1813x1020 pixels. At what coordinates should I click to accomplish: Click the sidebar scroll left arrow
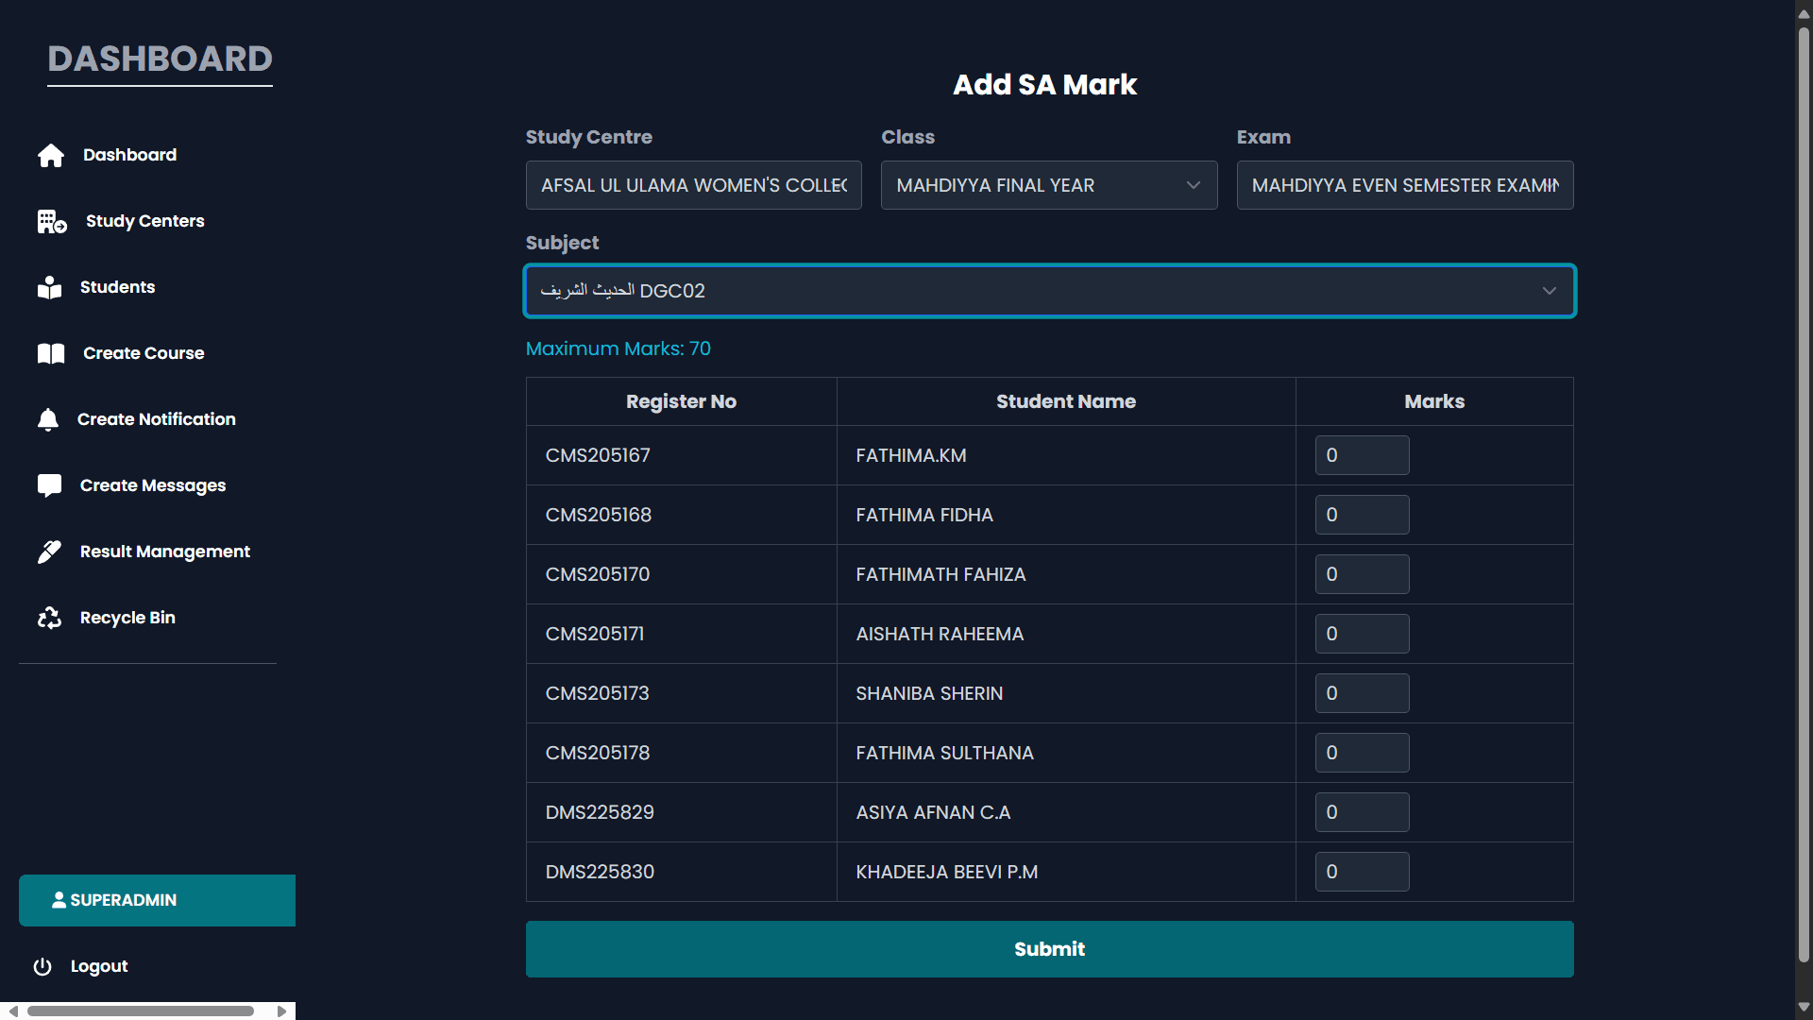coord(12,1011)
